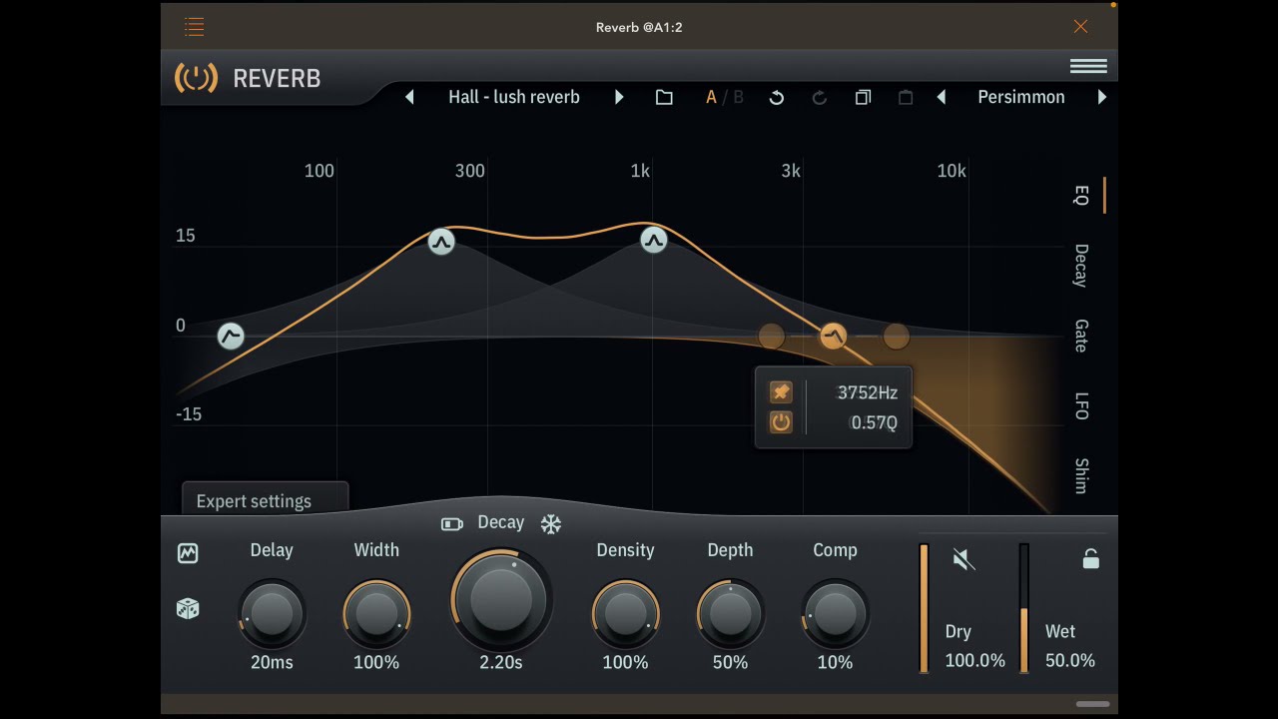Click the battery icon beside Decay
Screen dimensions: 1278x719
coord(452,524)
